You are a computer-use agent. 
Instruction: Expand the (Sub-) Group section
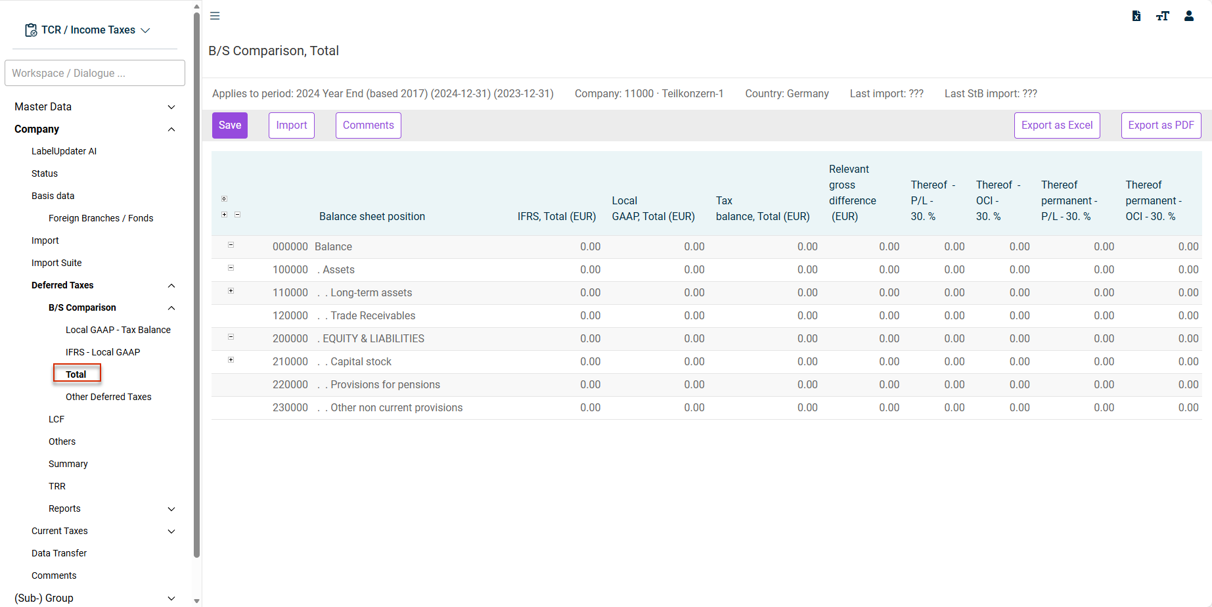171,598
